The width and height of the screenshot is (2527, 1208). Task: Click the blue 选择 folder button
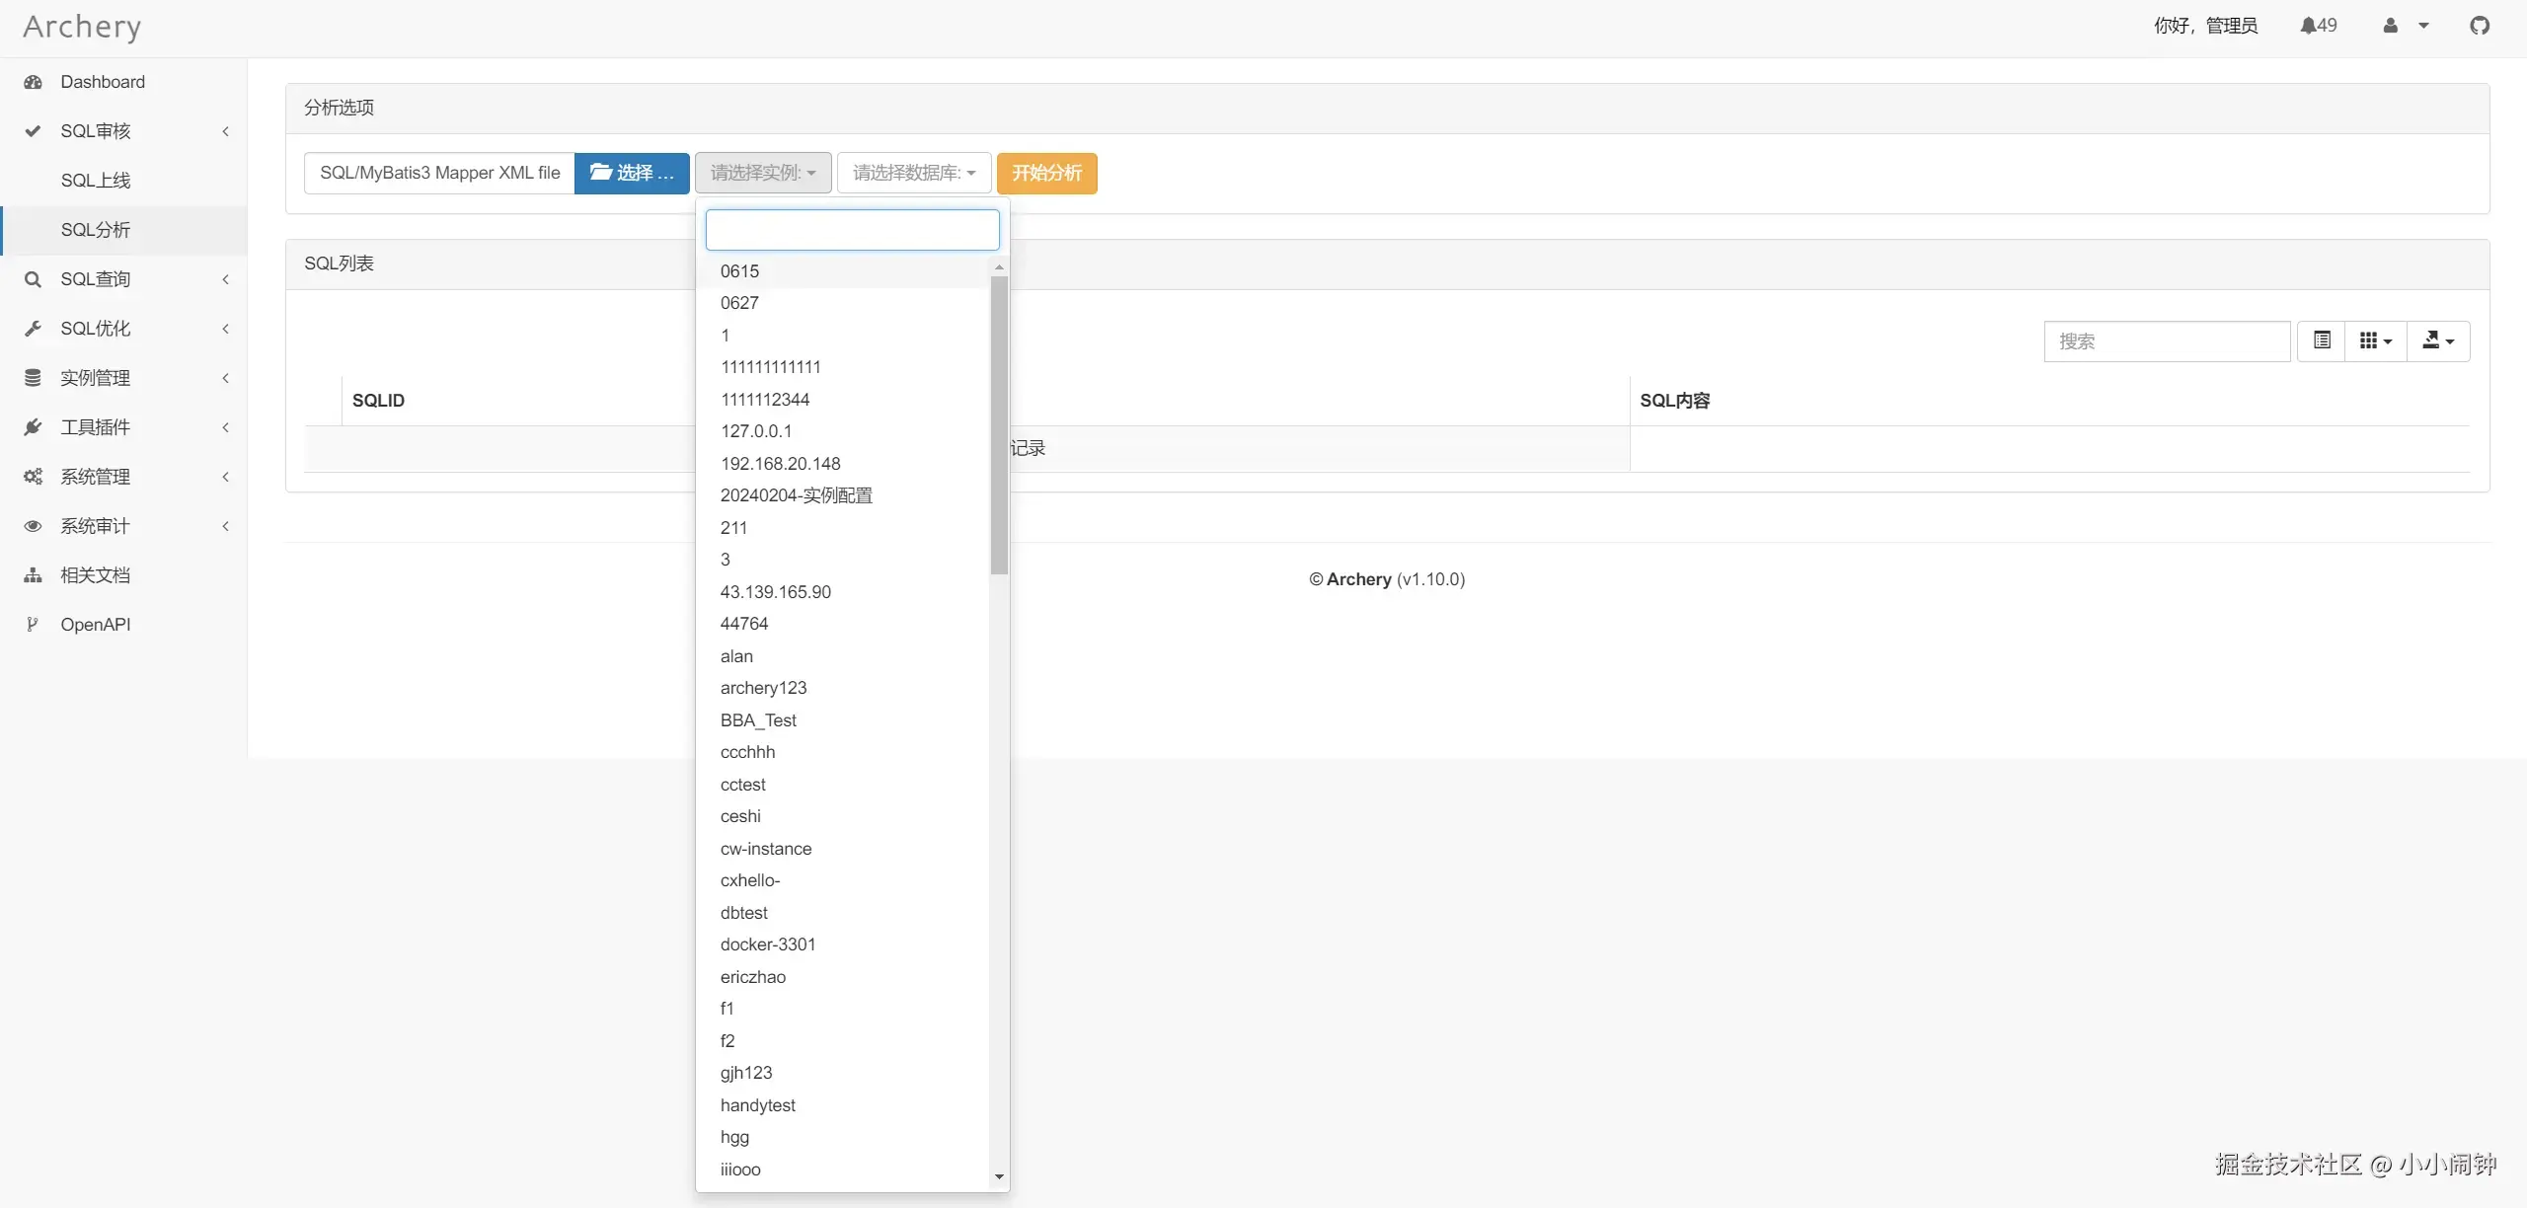(x=632, y=173)
